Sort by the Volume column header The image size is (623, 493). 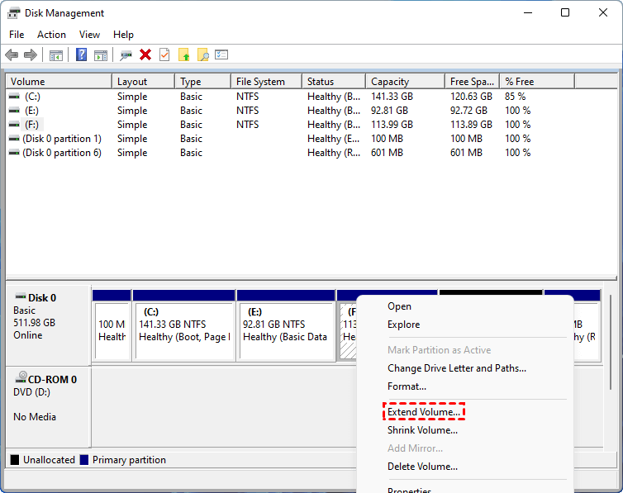click(x=59, y=82)
